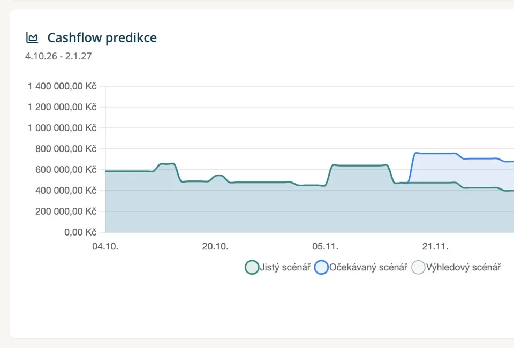This screenshot has width=514, height=348.
Task: Click the 20.10. date label
Action: tap(215, 246)
